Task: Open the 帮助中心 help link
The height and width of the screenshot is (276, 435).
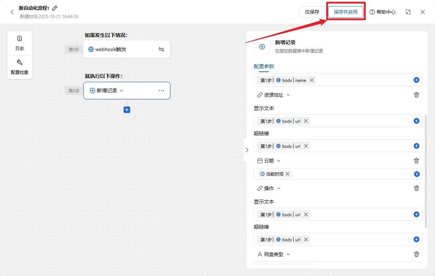Action: click(382, 12)
